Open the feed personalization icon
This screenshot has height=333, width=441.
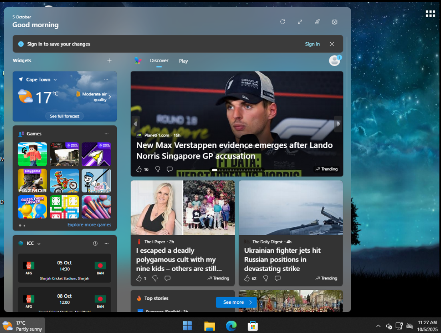coord(317,22)
